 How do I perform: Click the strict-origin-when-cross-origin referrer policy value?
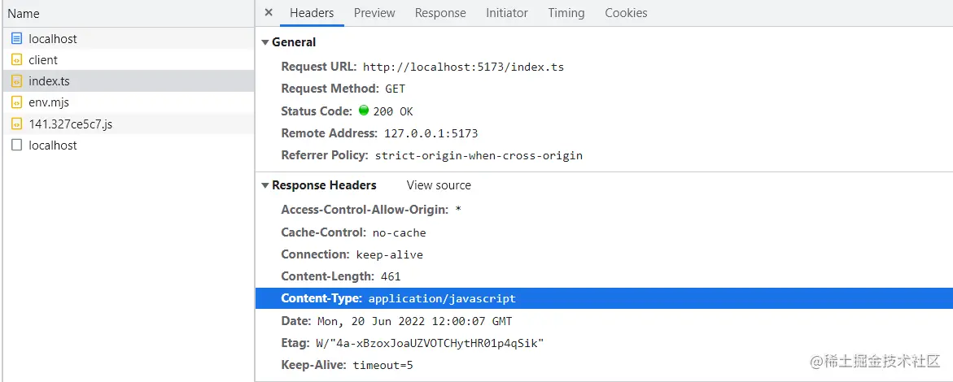point(479,155)
